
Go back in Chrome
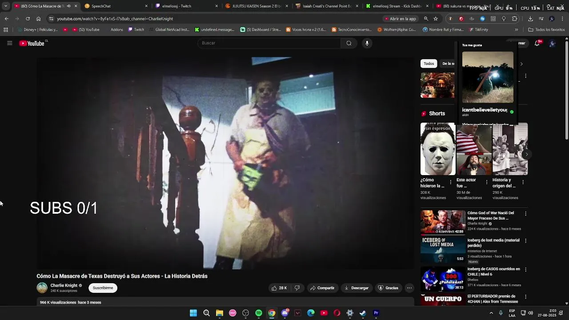pyautogui.click(x=6, y=19)
